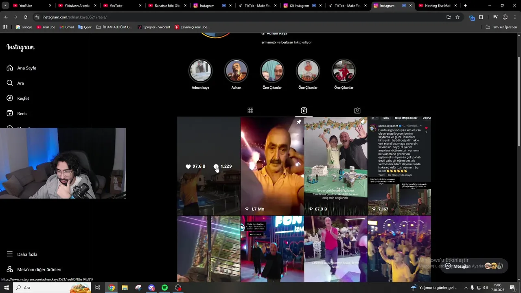
Task: Open the reel with 7.167 views
Action: pos(399,166)
